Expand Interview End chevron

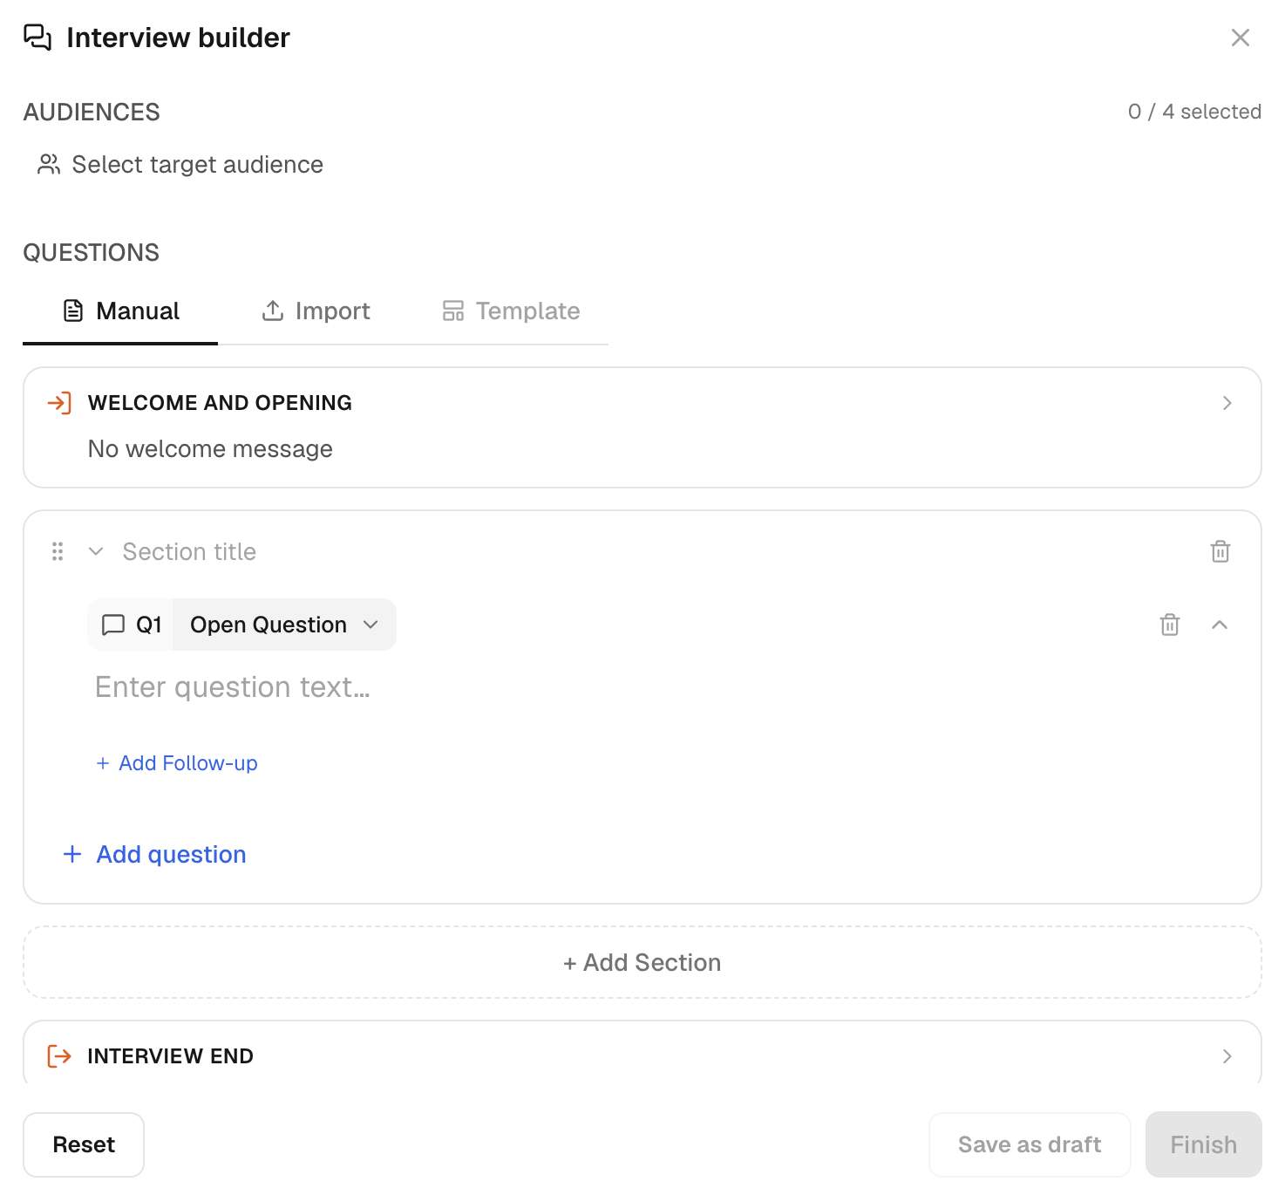coord(1227,1056)
